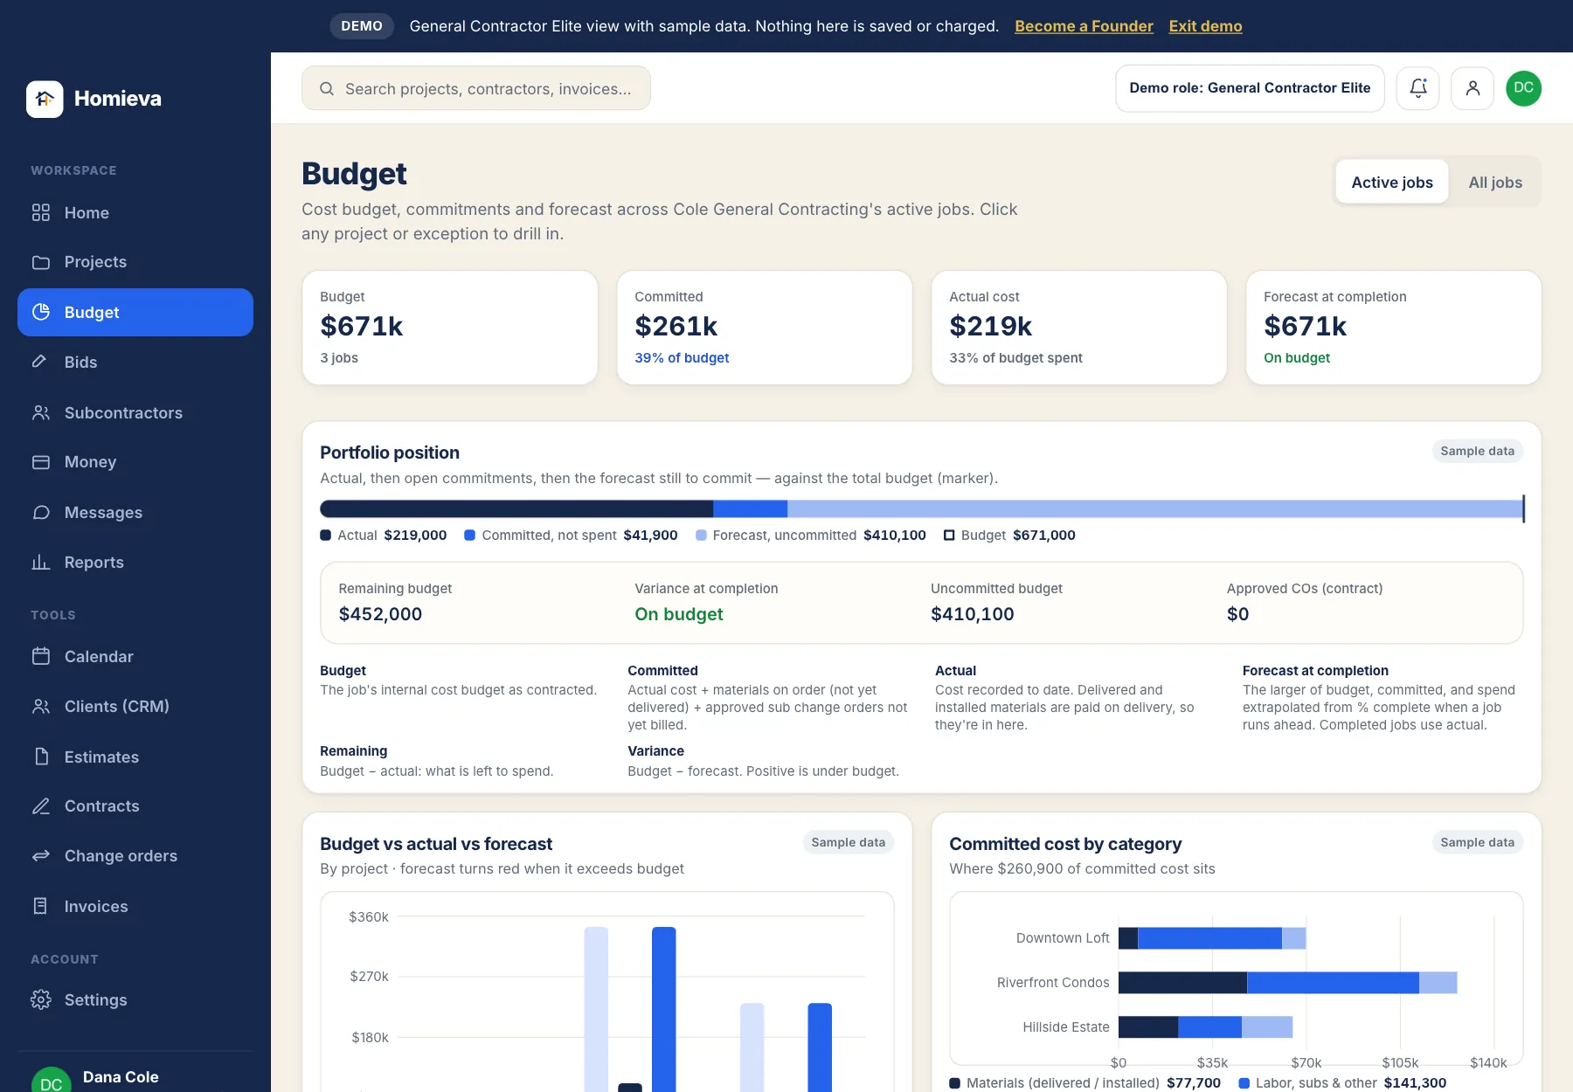Click the search projects input field

pos(476,88)
